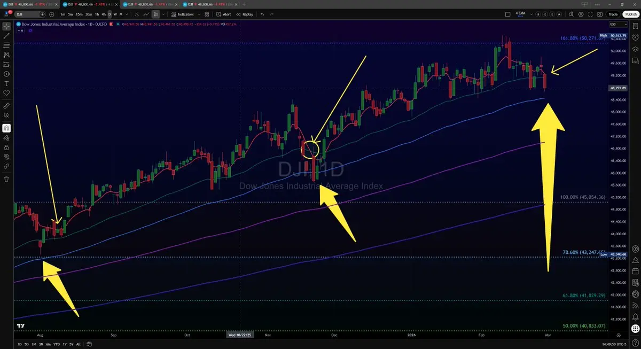
Task: Click the DJI symbol search field
Action: point(30,14)
